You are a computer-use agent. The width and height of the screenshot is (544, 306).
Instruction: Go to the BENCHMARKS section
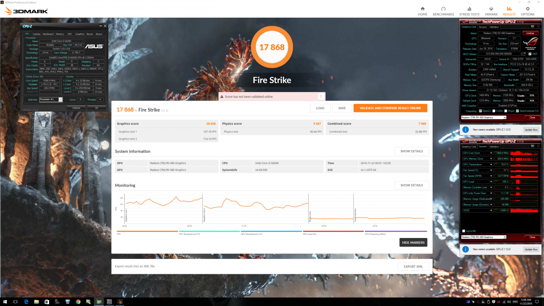pyautogui.click(x=443, y=11)
